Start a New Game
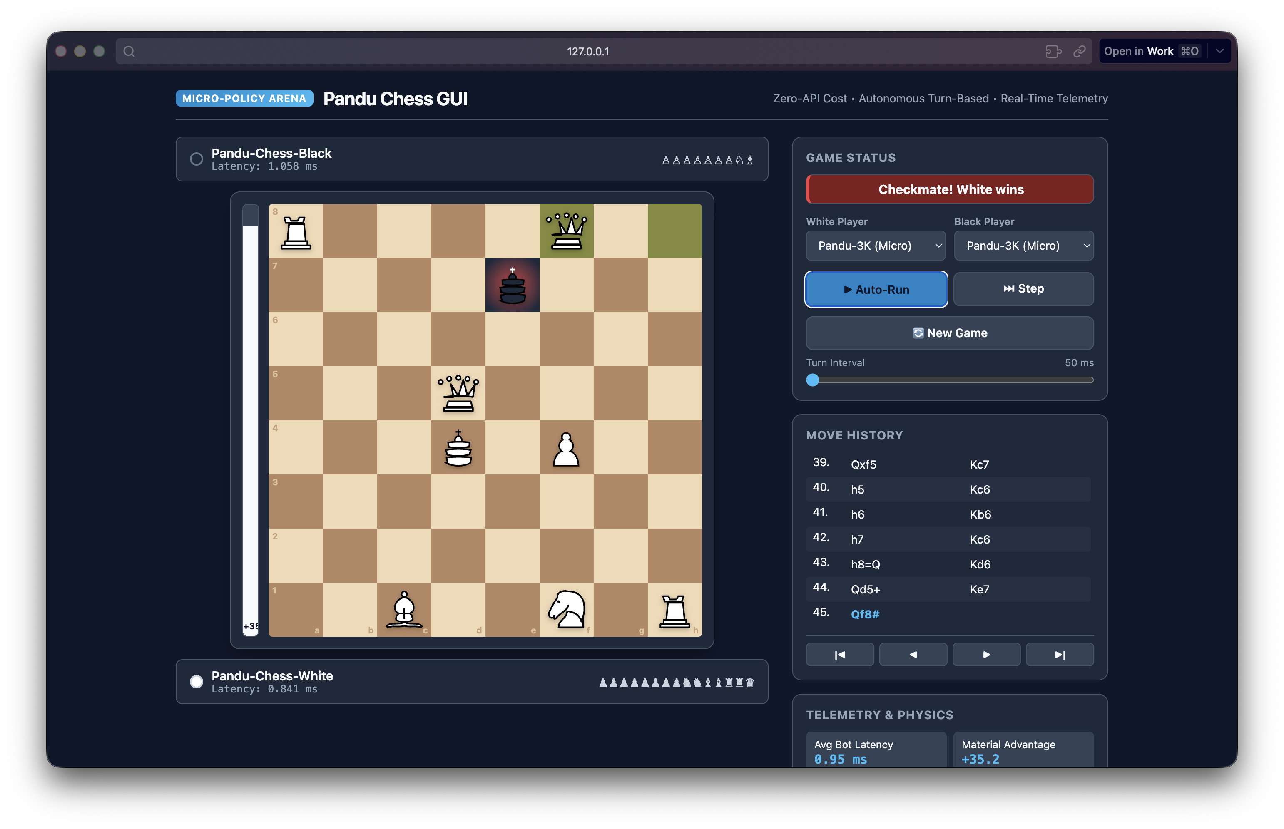The height and width of the screenshot is (829, 1284). click(950, 333)
